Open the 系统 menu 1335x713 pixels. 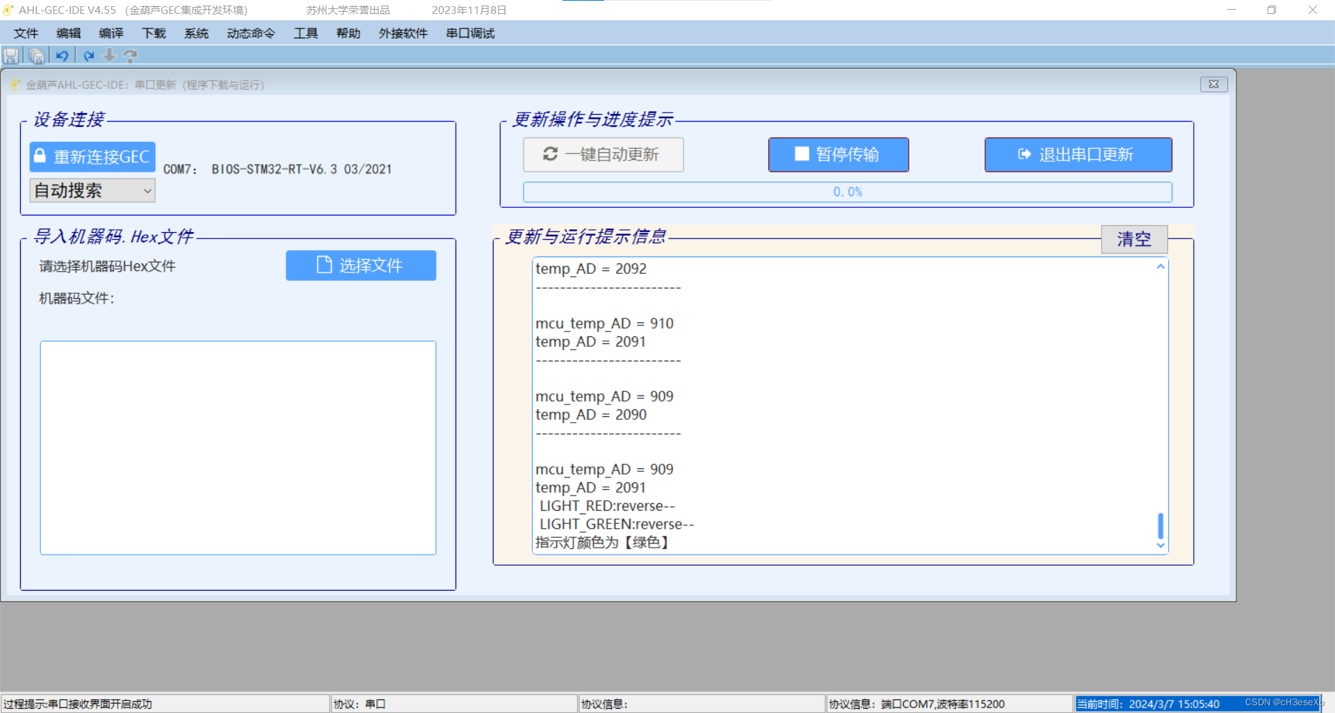click(x=196, y=33)
